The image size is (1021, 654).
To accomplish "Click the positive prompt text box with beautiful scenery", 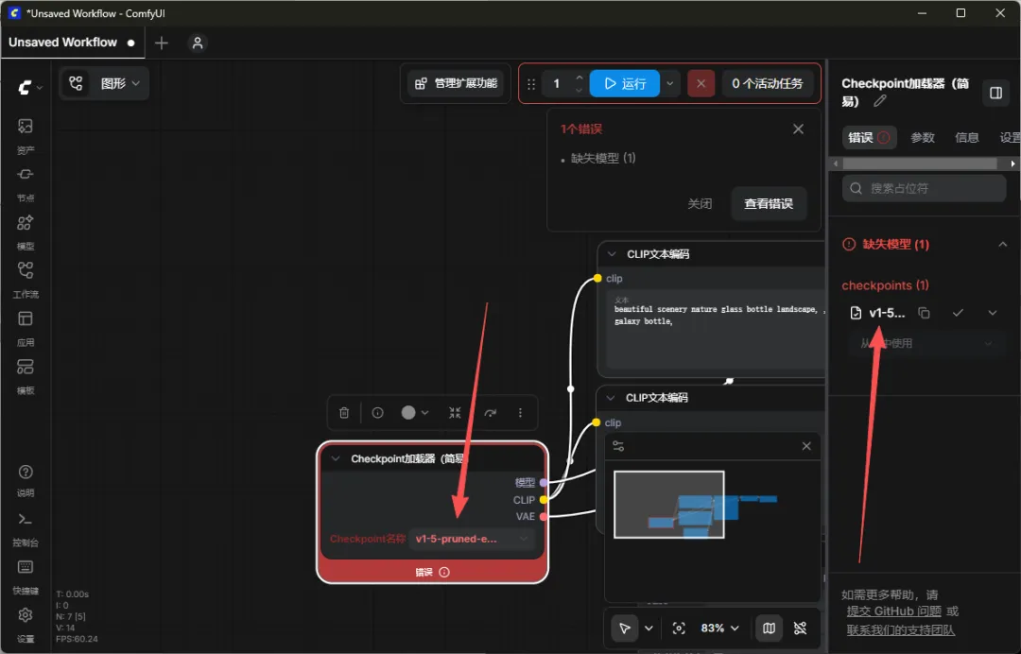I will (716, 329).
